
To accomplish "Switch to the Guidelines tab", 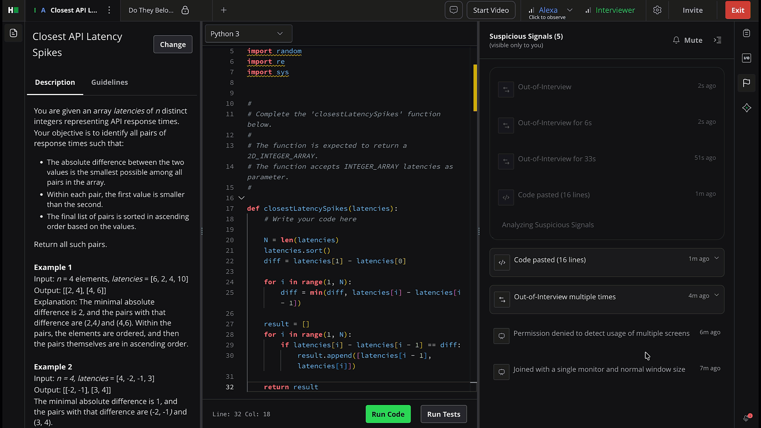I will tap(109, 82).
